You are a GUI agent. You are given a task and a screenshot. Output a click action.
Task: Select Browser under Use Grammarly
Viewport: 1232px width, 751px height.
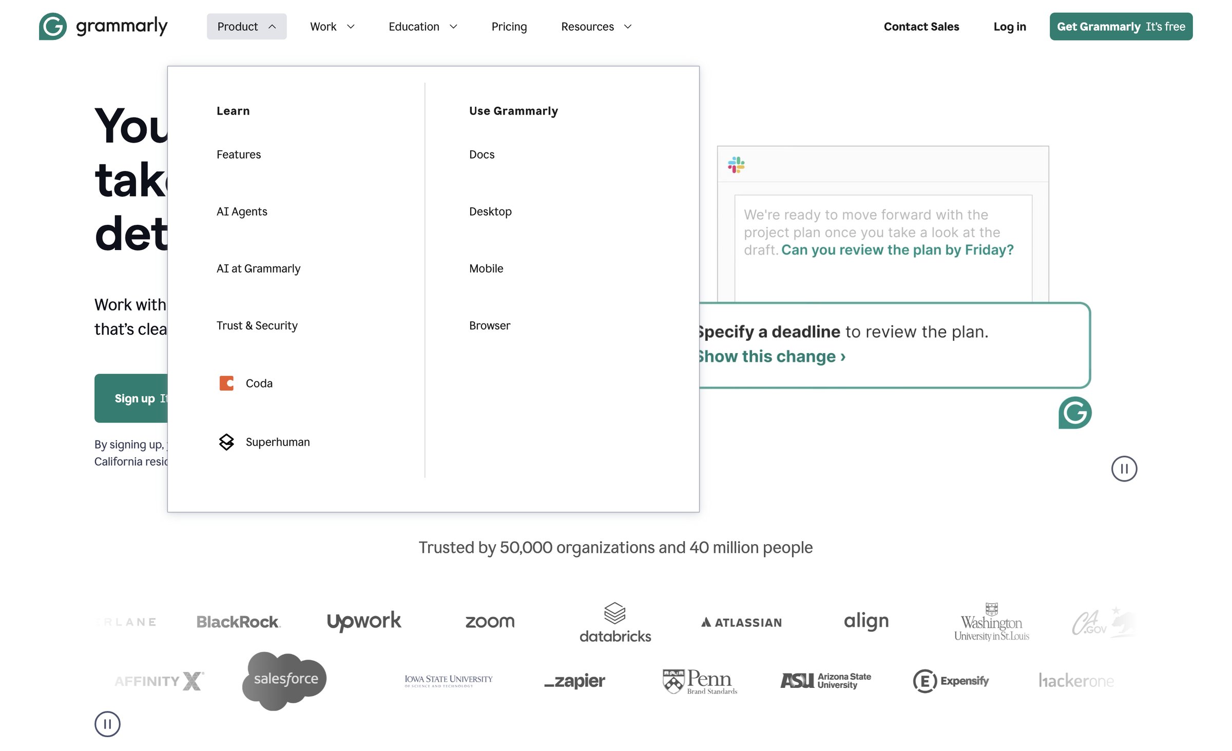point(490,325)
